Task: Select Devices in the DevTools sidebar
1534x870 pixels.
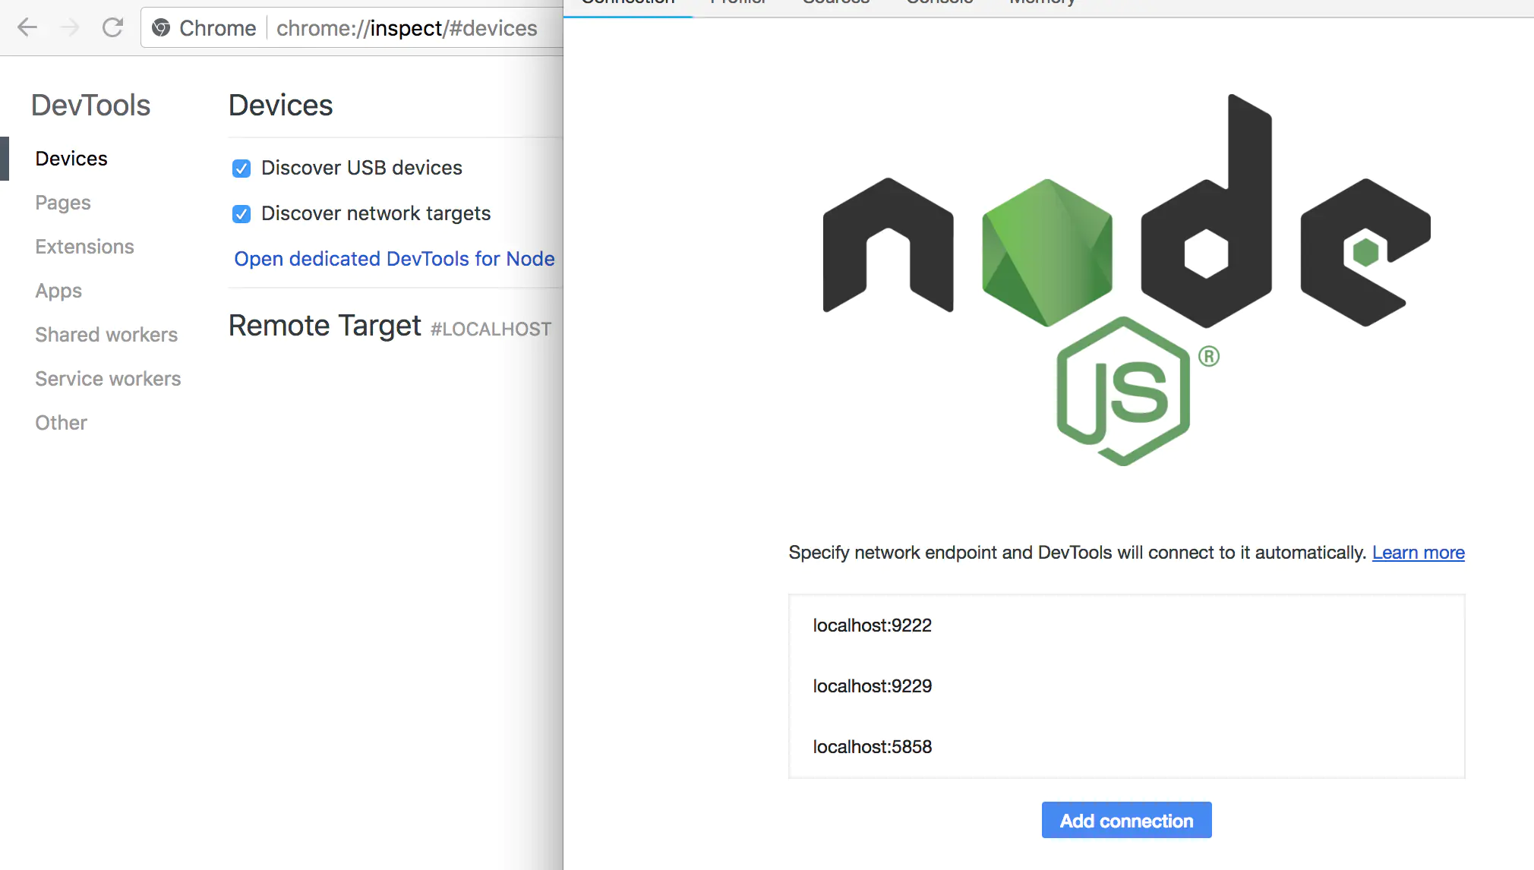Action: click(x=71, y=159)
